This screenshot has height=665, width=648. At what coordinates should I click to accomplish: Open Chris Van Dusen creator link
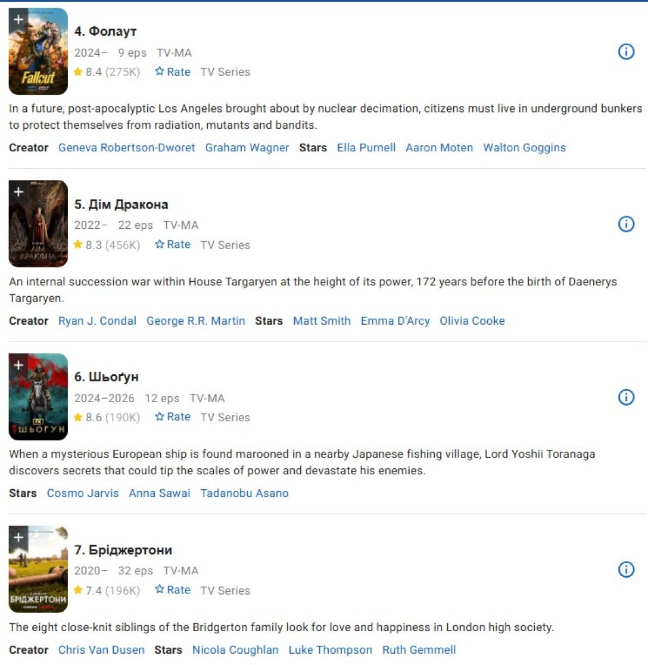click(101, 650)
